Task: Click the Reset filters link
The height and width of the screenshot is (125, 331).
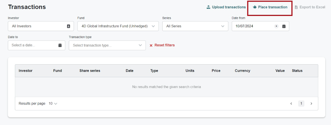Action: [164, 45]
